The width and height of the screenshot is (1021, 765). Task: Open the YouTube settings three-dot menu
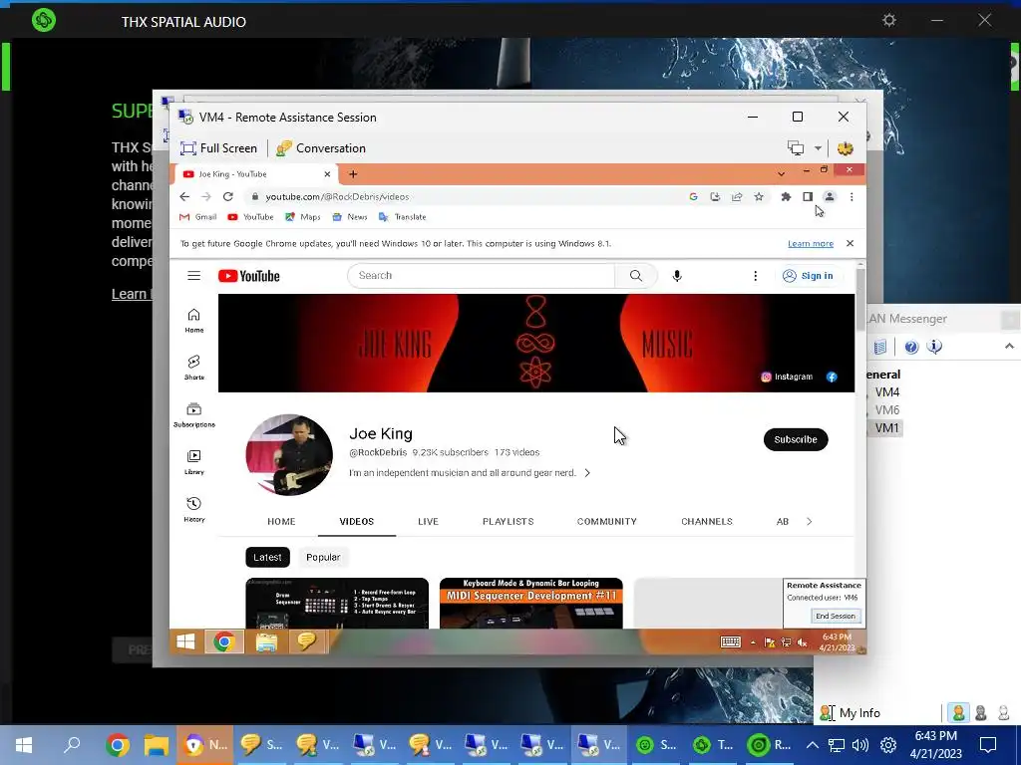[756, 276]
